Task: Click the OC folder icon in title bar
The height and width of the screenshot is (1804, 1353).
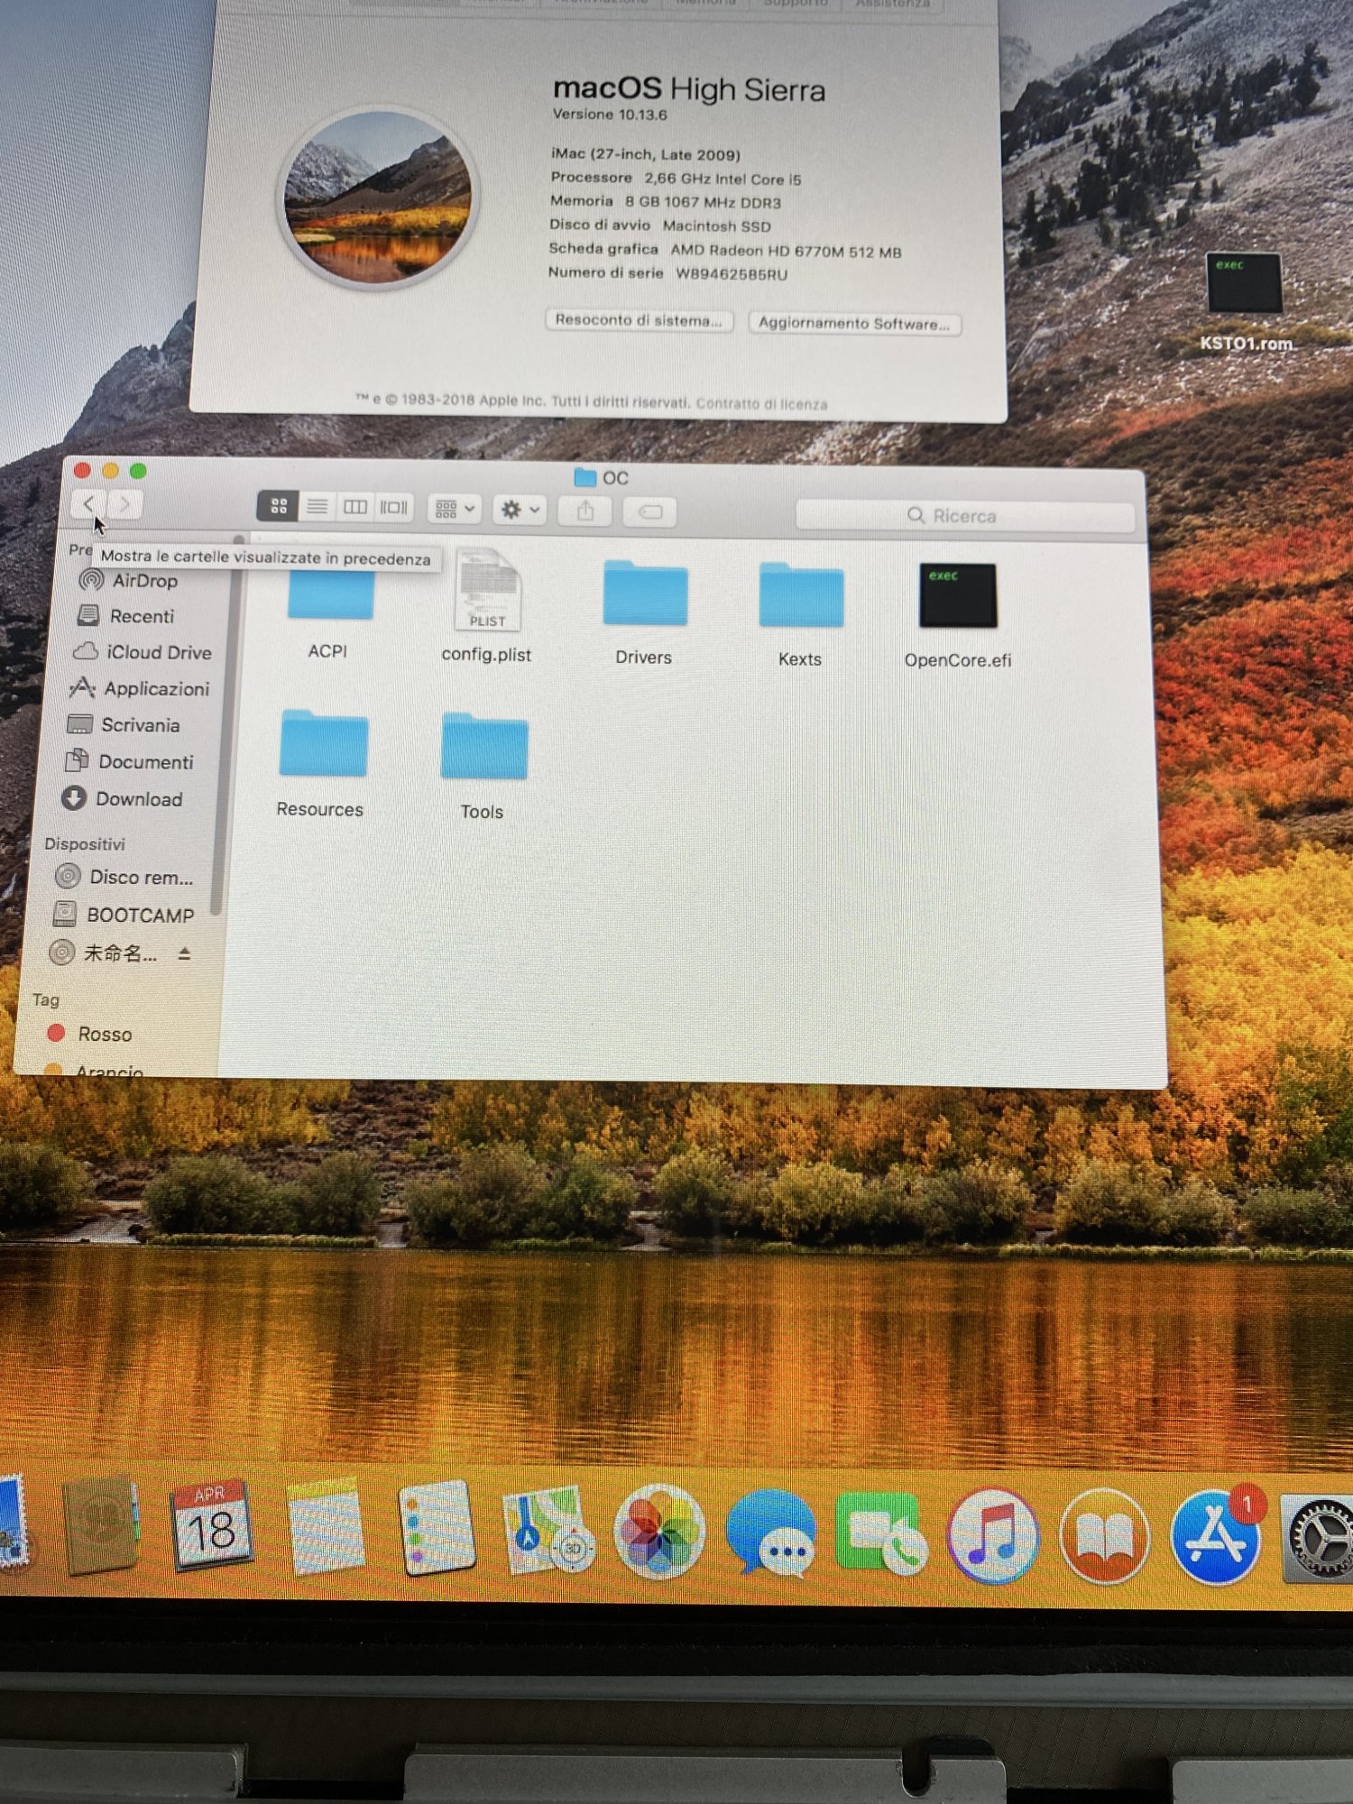Action: point(586,476)
